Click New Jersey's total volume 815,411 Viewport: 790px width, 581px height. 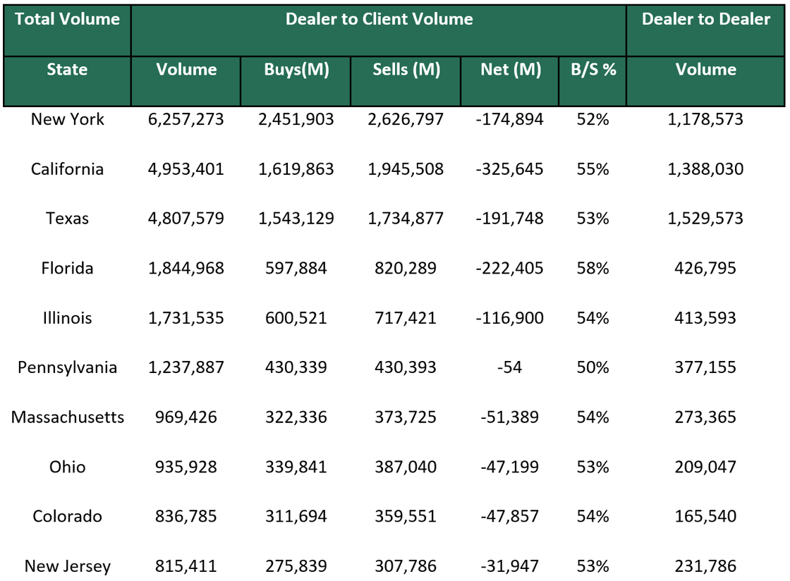click(186, 565)
